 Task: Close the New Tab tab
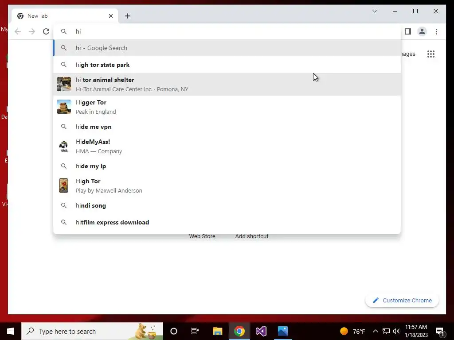pos(110,16)
